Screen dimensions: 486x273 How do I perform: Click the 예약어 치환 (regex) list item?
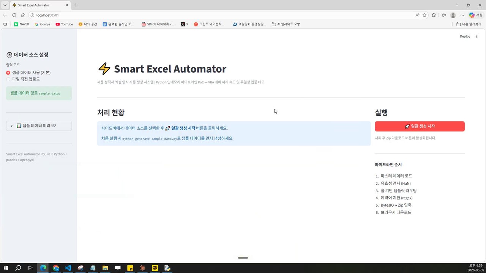pyautogui.click(x=396, y=198)
